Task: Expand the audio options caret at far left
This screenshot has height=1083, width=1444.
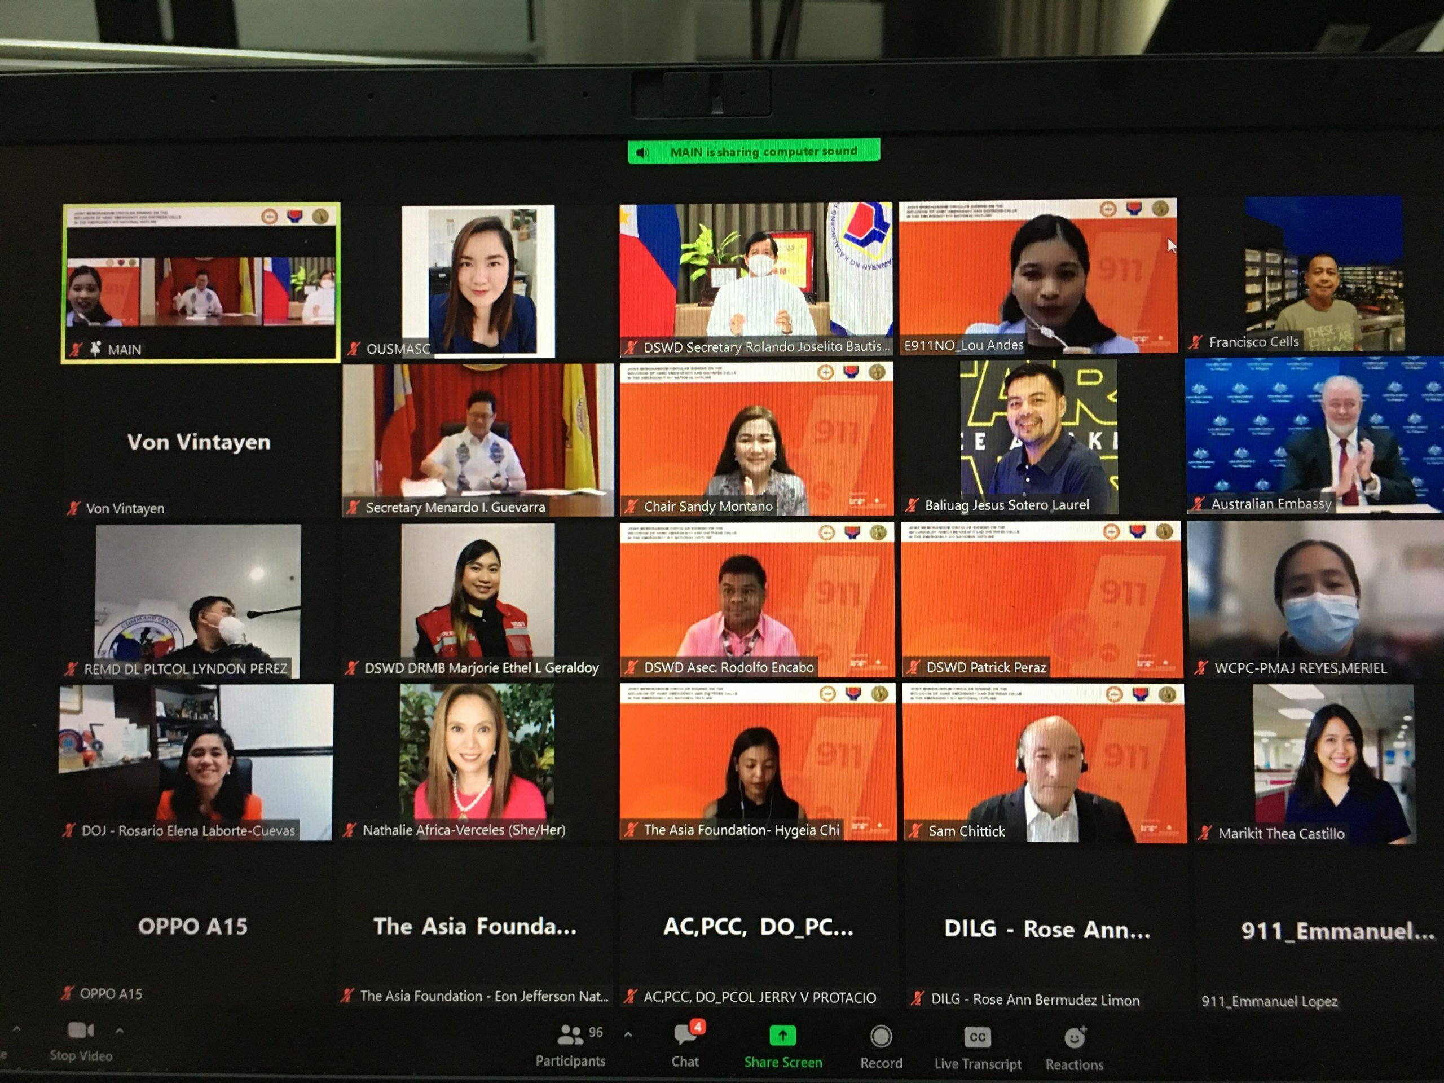Action: point(16,1029)
